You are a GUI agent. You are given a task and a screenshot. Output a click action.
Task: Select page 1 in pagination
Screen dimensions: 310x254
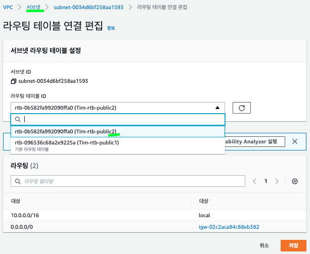265,181
